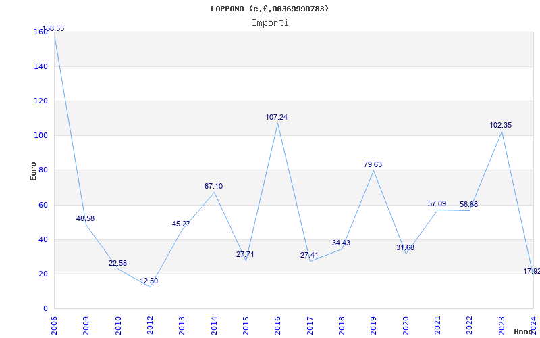This screenshot has height=338, width=540.
Task: Click the chart title LAPPANO (c.f.00369990783)
Action: click(269, 9)
